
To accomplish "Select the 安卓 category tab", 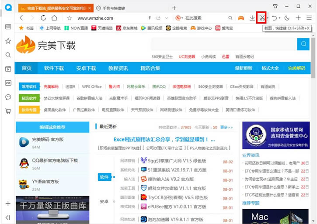I will (105, 201).
